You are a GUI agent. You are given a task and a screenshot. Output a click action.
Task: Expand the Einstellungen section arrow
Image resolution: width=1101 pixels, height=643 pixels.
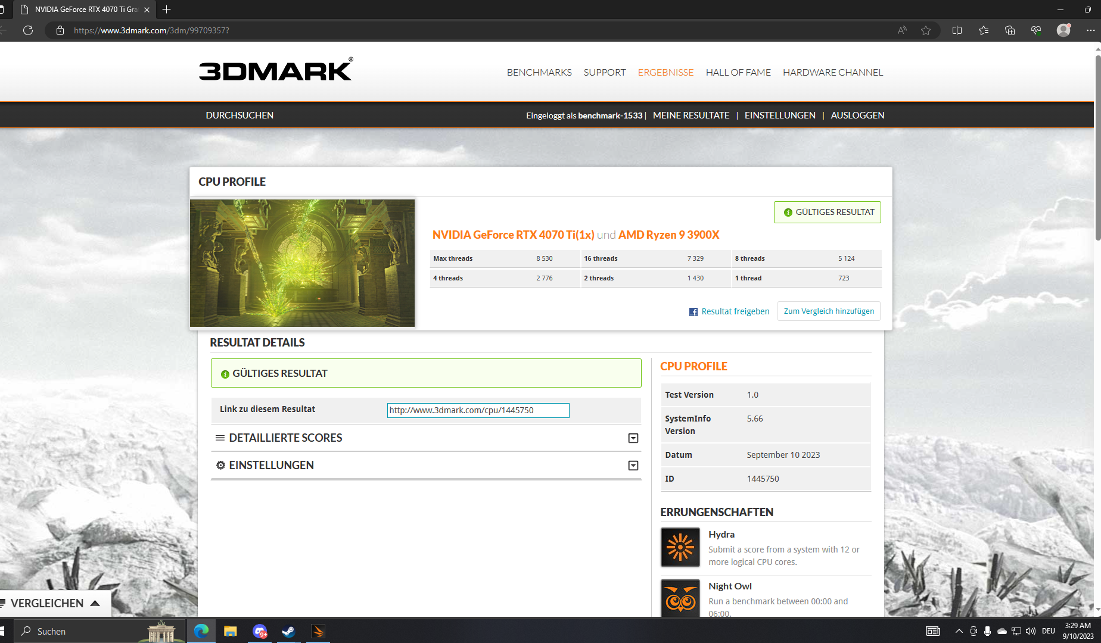point(633,466)
